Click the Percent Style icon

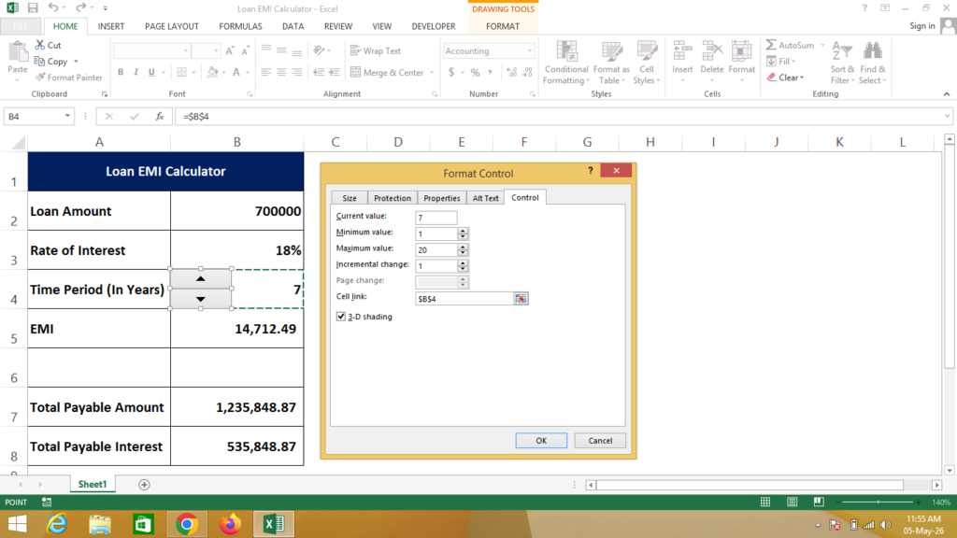coord(475,72)
